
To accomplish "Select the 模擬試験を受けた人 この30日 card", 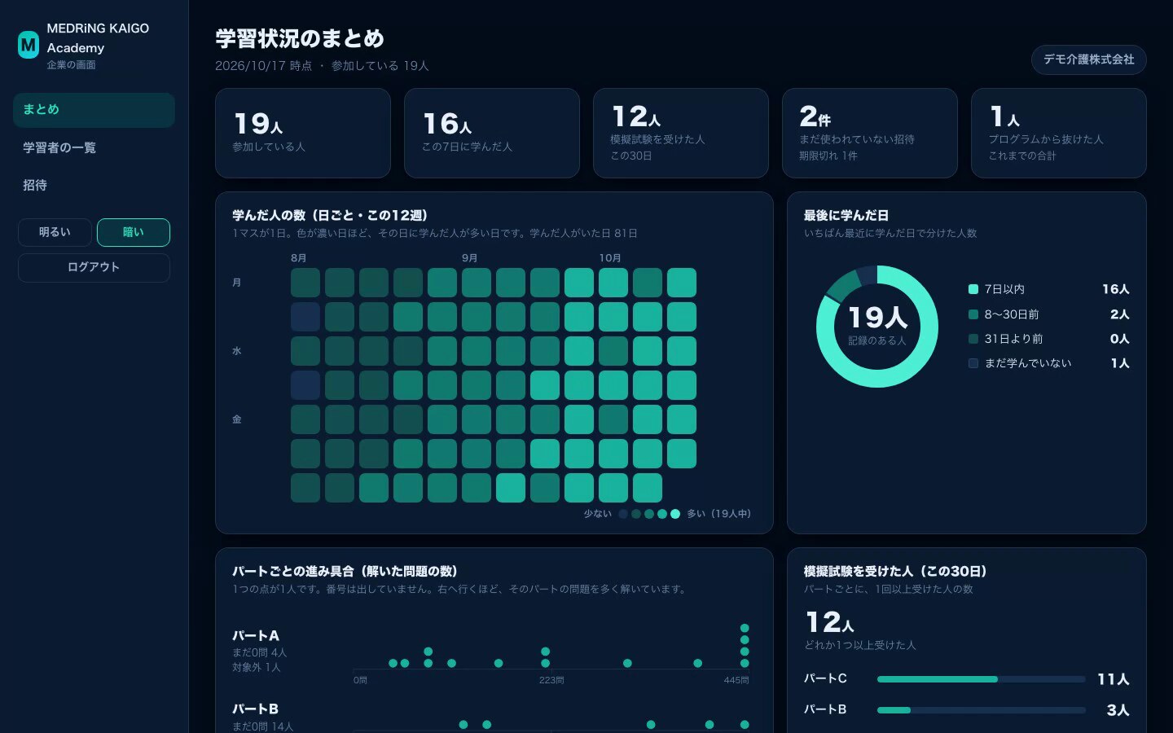I will coord(681,133).
